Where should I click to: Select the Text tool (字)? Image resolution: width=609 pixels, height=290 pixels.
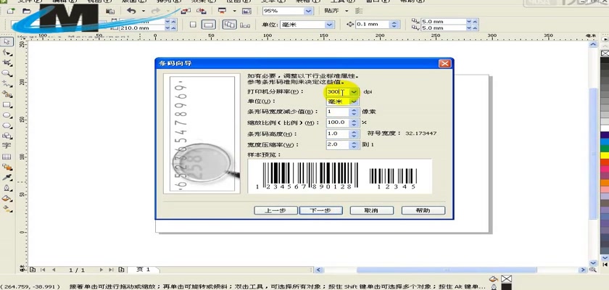click(x=7, y=146)
